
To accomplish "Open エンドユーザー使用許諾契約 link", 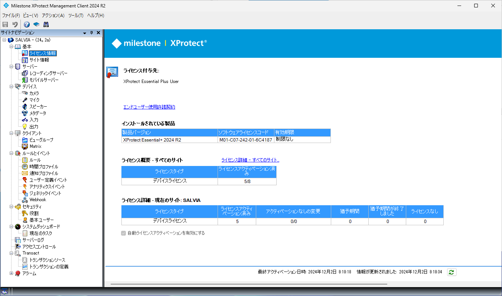I will [149, 107].
